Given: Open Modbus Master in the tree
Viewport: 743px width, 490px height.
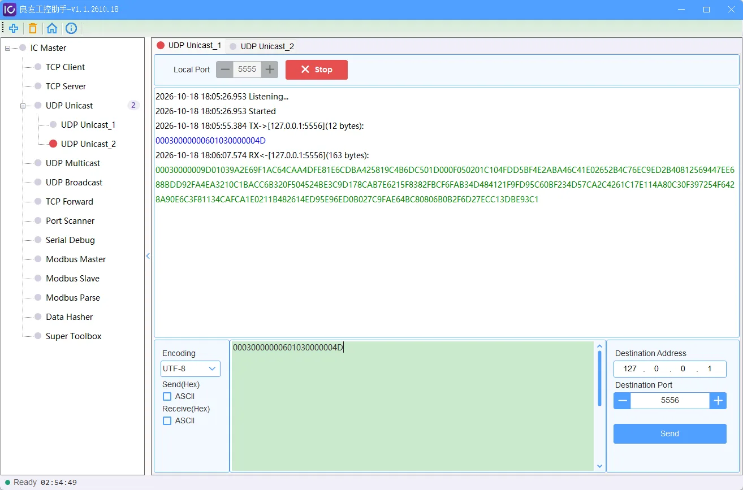Looking at the screenshot, I should point(76,259).
